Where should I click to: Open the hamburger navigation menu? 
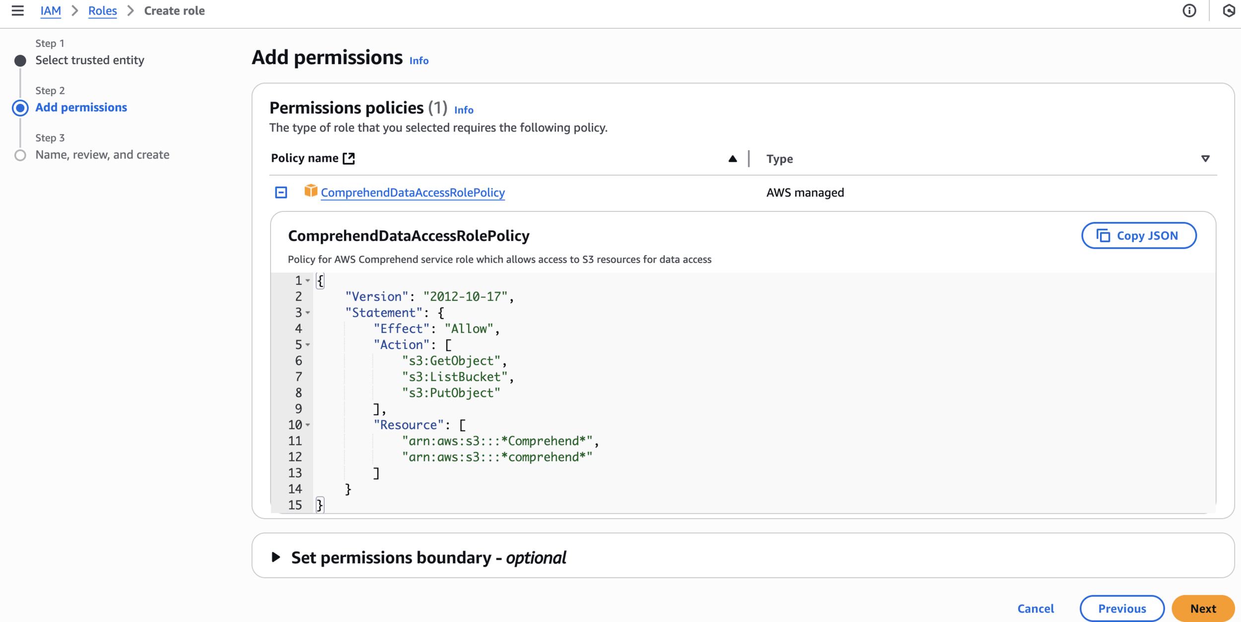(18, 10)
